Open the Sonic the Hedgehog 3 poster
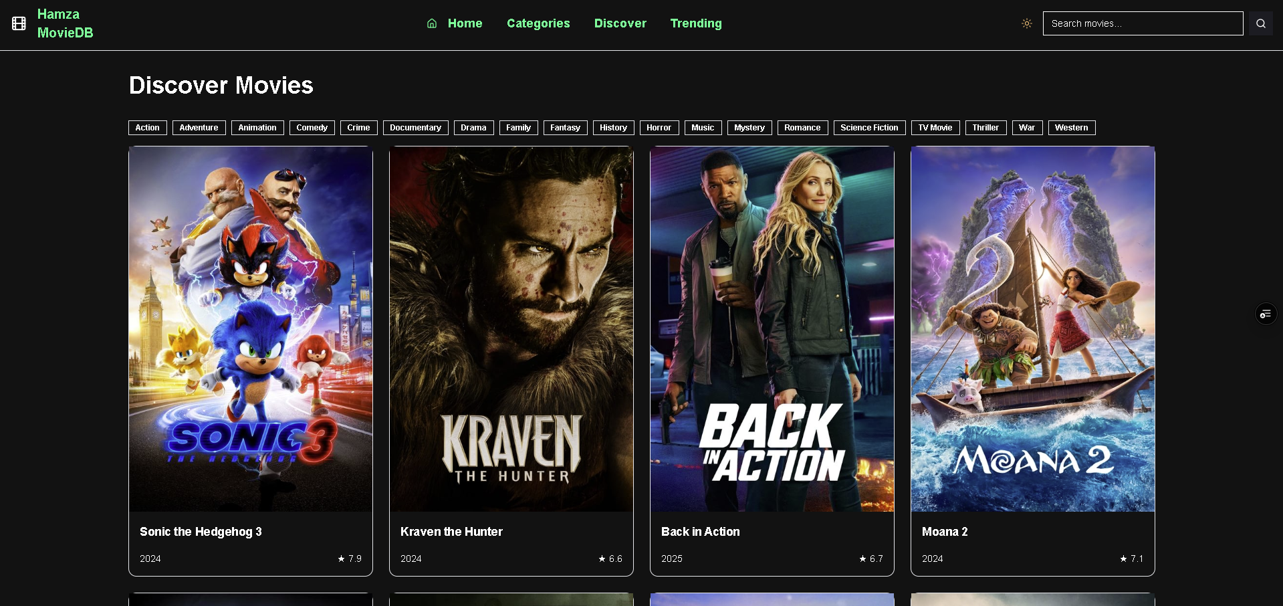The height and width of the screenshot is (606, 1283). click(x=251, y=329)
